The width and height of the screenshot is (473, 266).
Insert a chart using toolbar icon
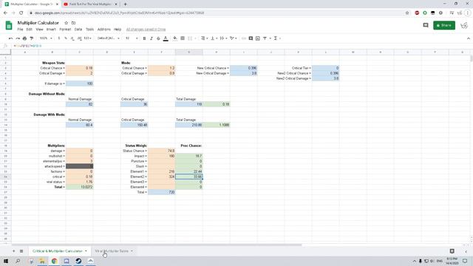click(258, 38)
